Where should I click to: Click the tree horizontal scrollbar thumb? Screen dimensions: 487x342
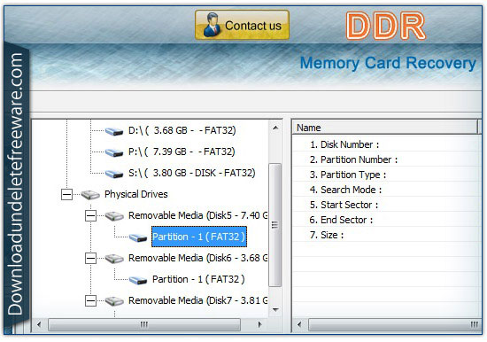tap(144, 324)
